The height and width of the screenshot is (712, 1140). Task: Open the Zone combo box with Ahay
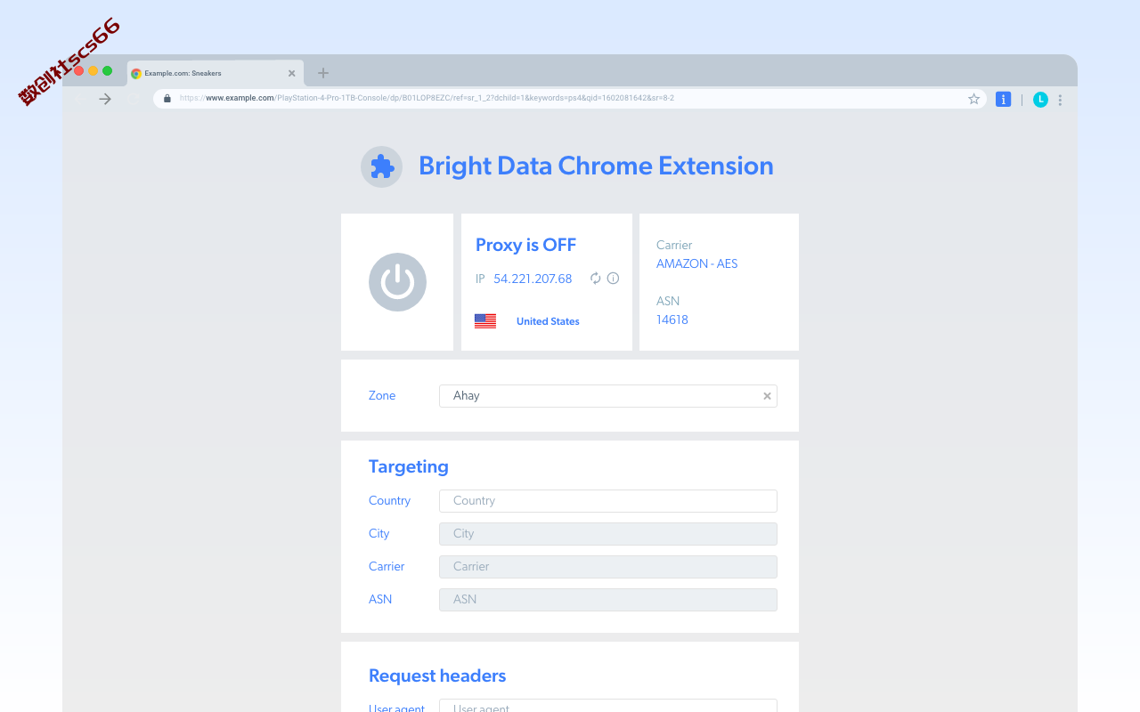pyautogui.click(x=608, y=396)
